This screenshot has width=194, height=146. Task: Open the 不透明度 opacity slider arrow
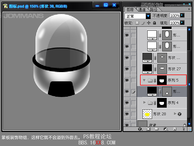click(x=182, y=15)
